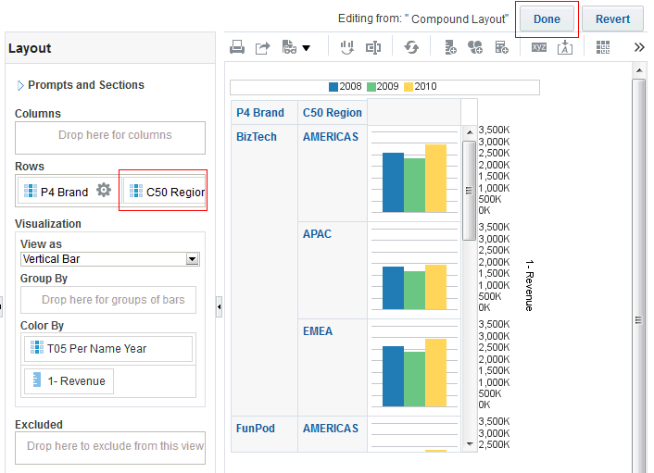The image size is (654, 473).
Task: Expand Prompts and Sections
Action: pyautogui.click(x=20, y=85)
